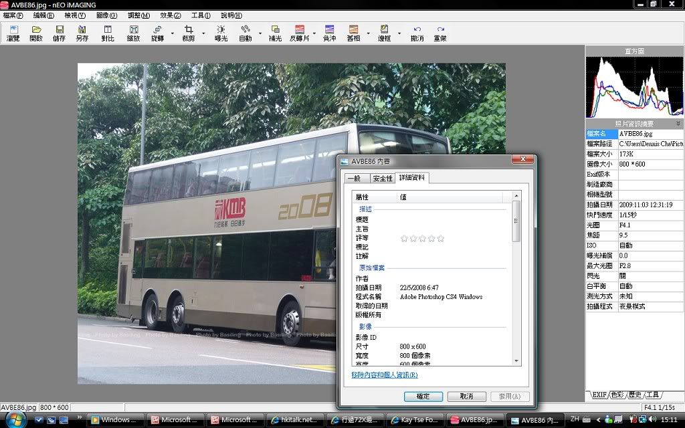This screenshot has height=428, width=685.
Task: Click the 評等 star rating row
Action: [x=423, y=239]
